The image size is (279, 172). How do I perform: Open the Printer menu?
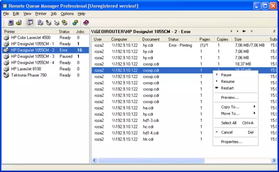click(x=41, y=14)
